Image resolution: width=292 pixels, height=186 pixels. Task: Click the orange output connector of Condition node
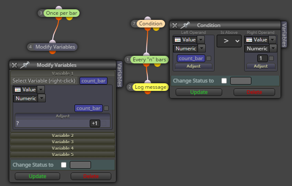pyautogui.click(x=148, y=29)
